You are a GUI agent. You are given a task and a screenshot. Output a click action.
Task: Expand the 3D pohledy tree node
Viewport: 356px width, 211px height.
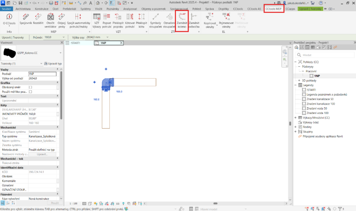[x=299, y=80]
